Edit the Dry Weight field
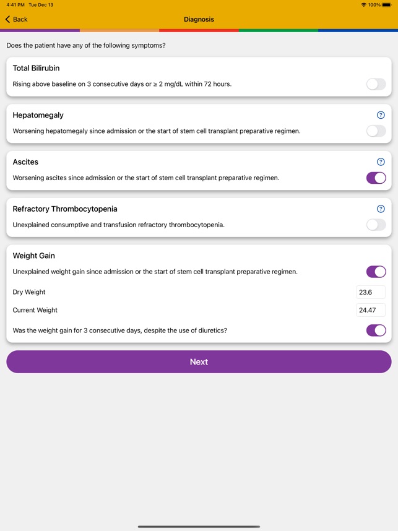 (371, 292)
